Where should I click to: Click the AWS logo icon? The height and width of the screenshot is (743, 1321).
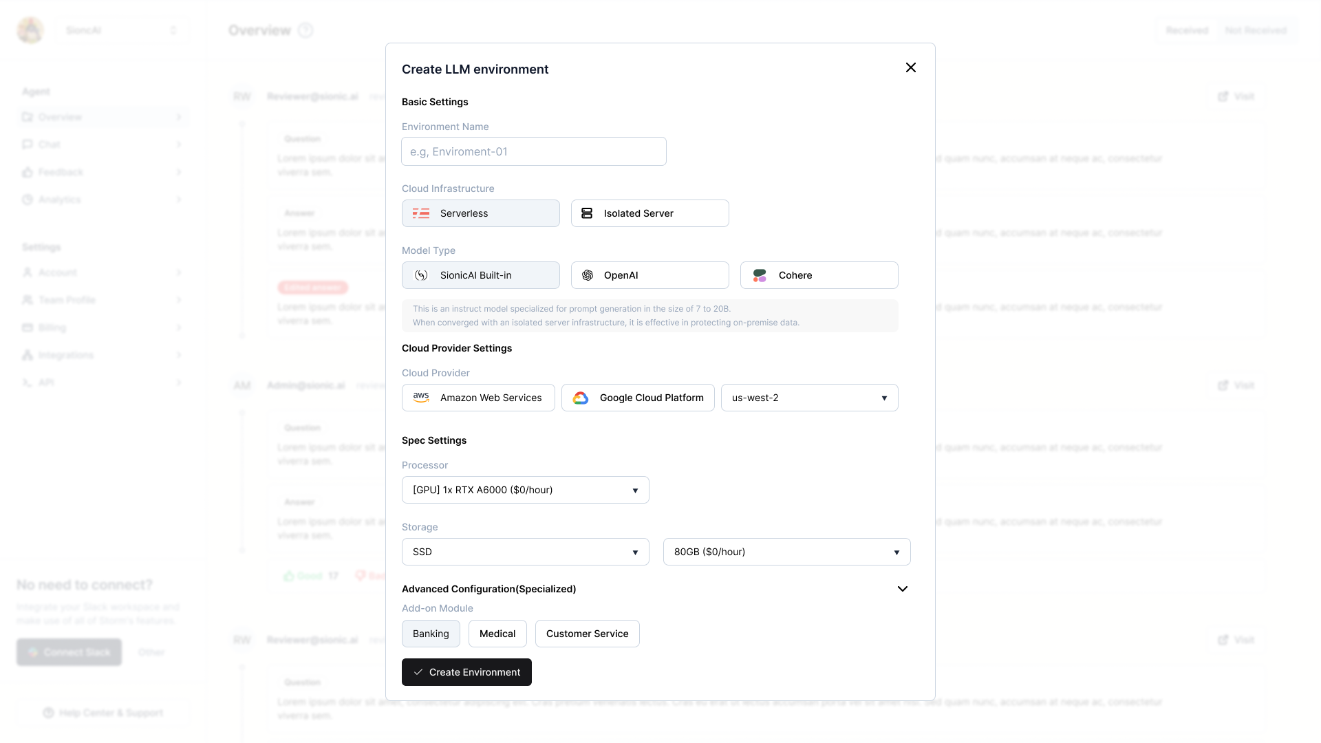421,398
